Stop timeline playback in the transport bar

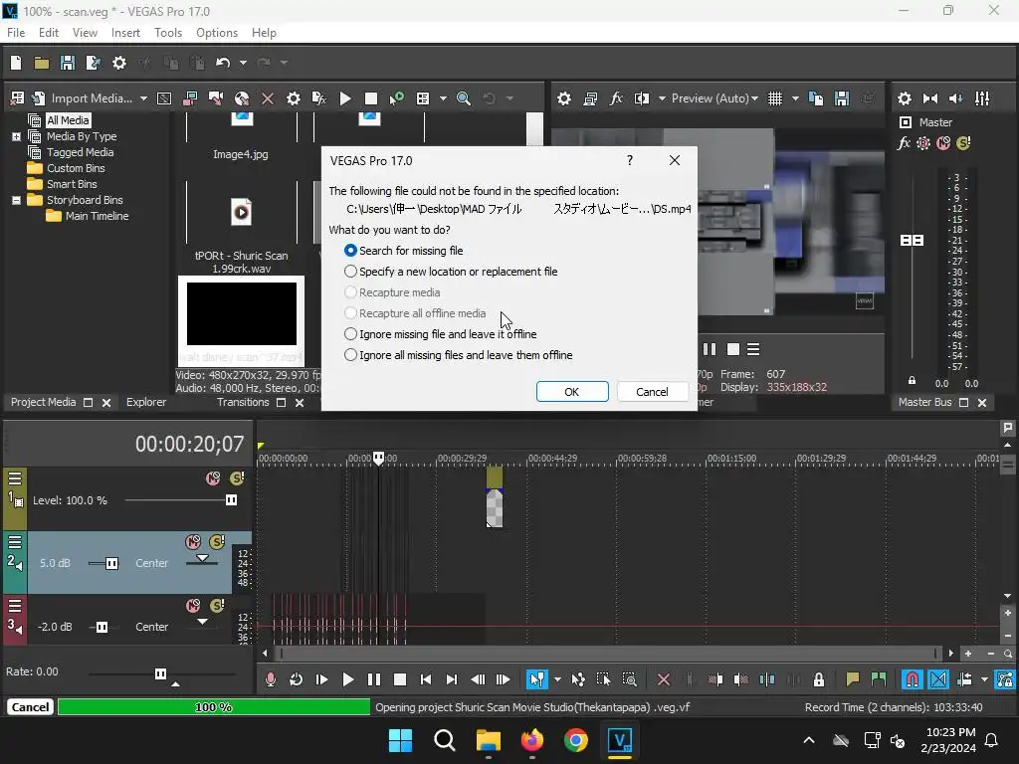pyautogui.click(x=400, y=679)
